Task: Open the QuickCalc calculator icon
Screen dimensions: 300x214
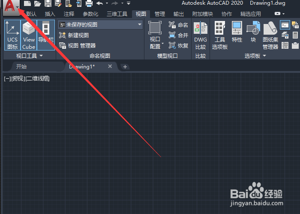Action: point(295,35)
